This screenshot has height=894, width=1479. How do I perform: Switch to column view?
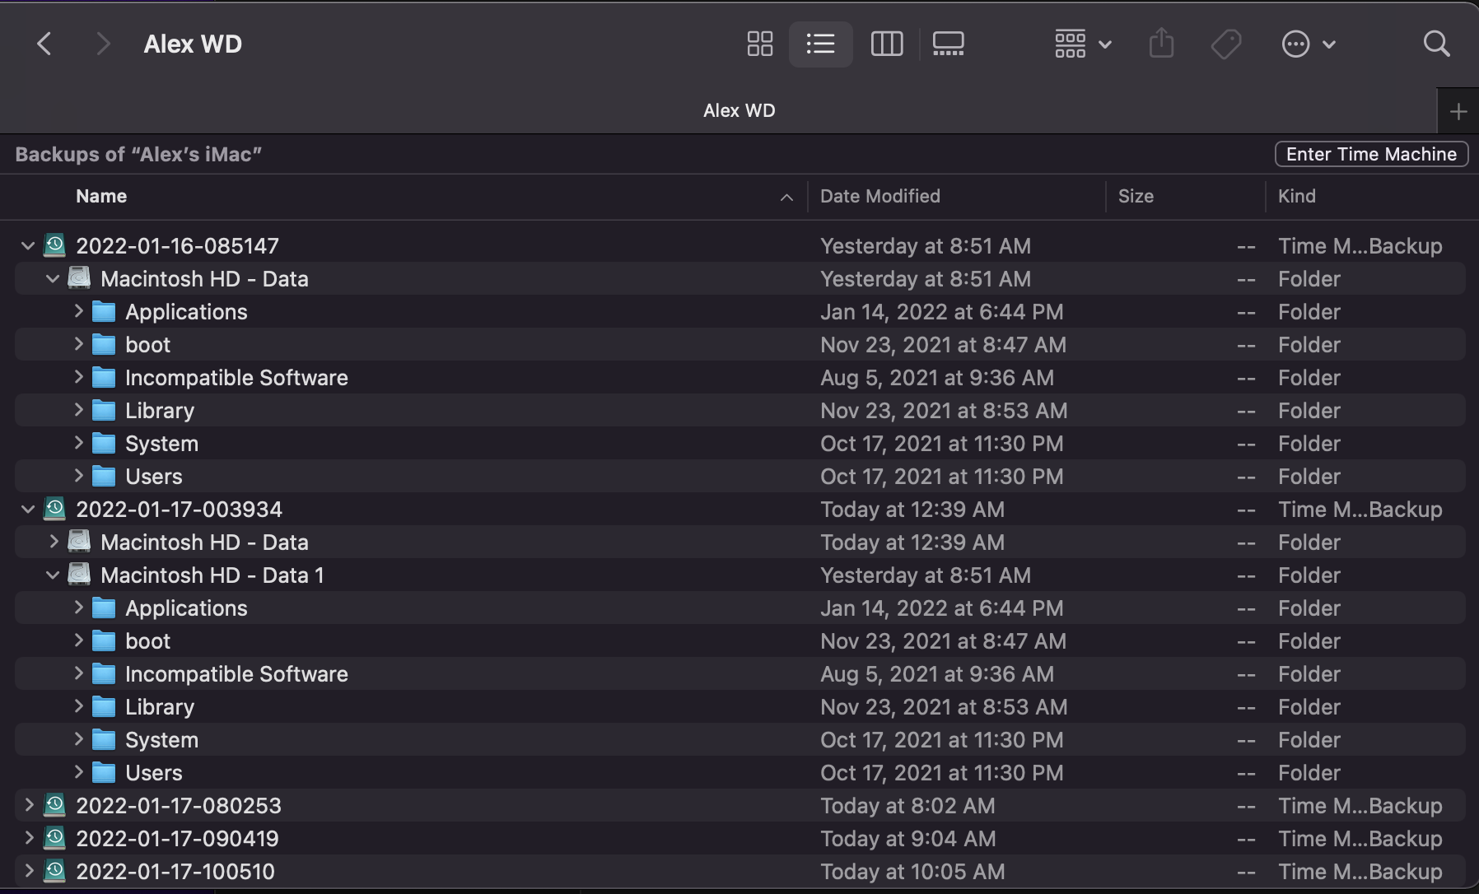click(886, 44)
